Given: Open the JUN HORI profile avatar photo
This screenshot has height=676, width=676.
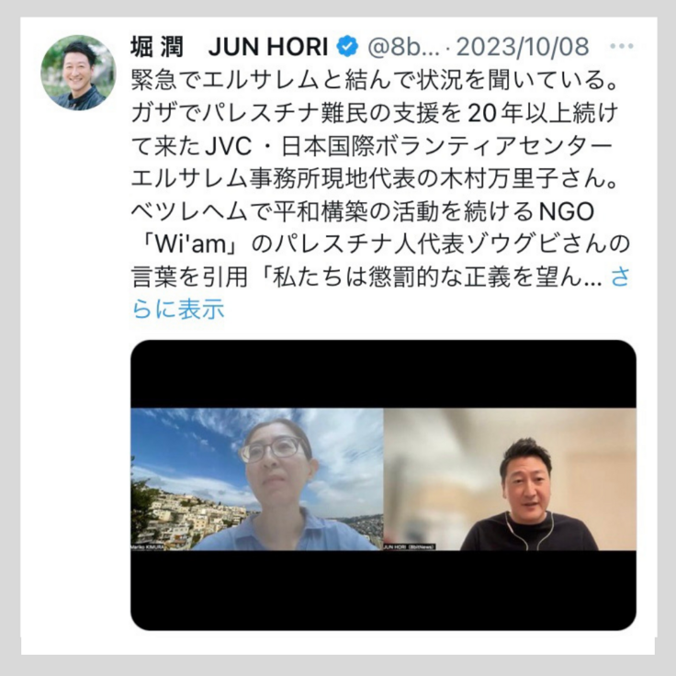Looking at the screenshot, I should pyautogui.click(x=78, y=73).
